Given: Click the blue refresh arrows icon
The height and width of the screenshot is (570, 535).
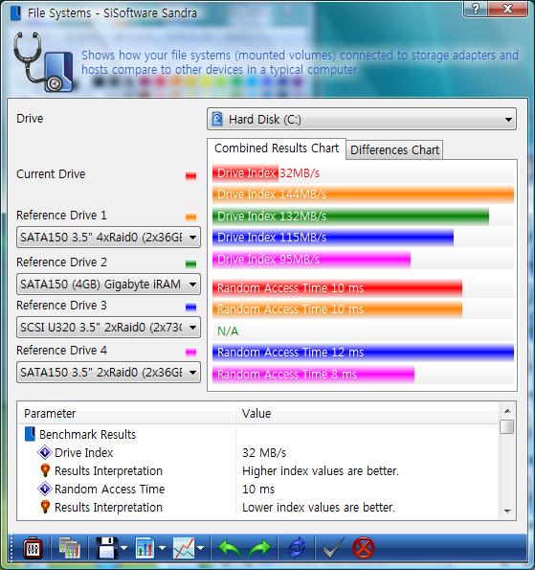Looking at the screenshot, I should (x=297, y=548).
